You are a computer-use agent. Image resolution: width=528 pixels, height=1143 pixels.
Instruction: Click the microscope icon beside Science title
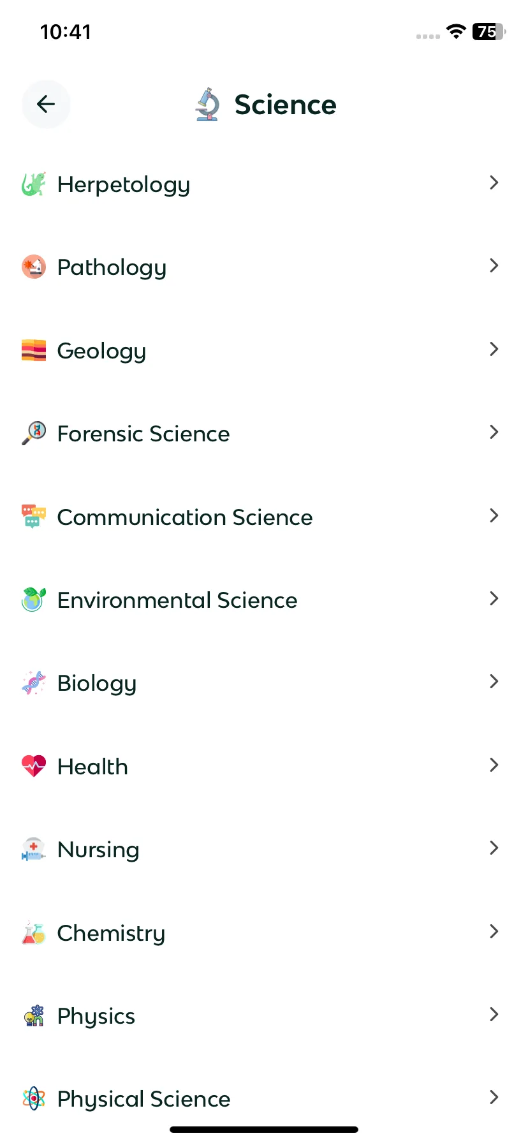(207, 105)
